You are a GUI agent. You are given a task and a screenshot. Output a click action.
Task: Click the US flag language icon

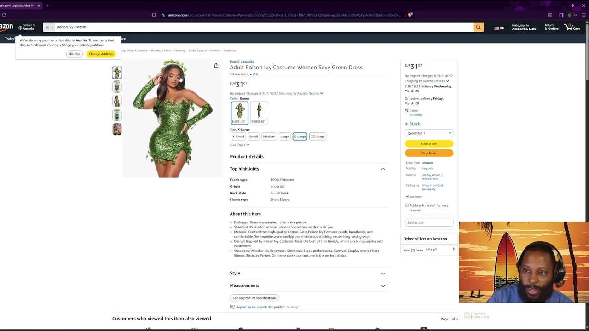[x=497, y=28]
